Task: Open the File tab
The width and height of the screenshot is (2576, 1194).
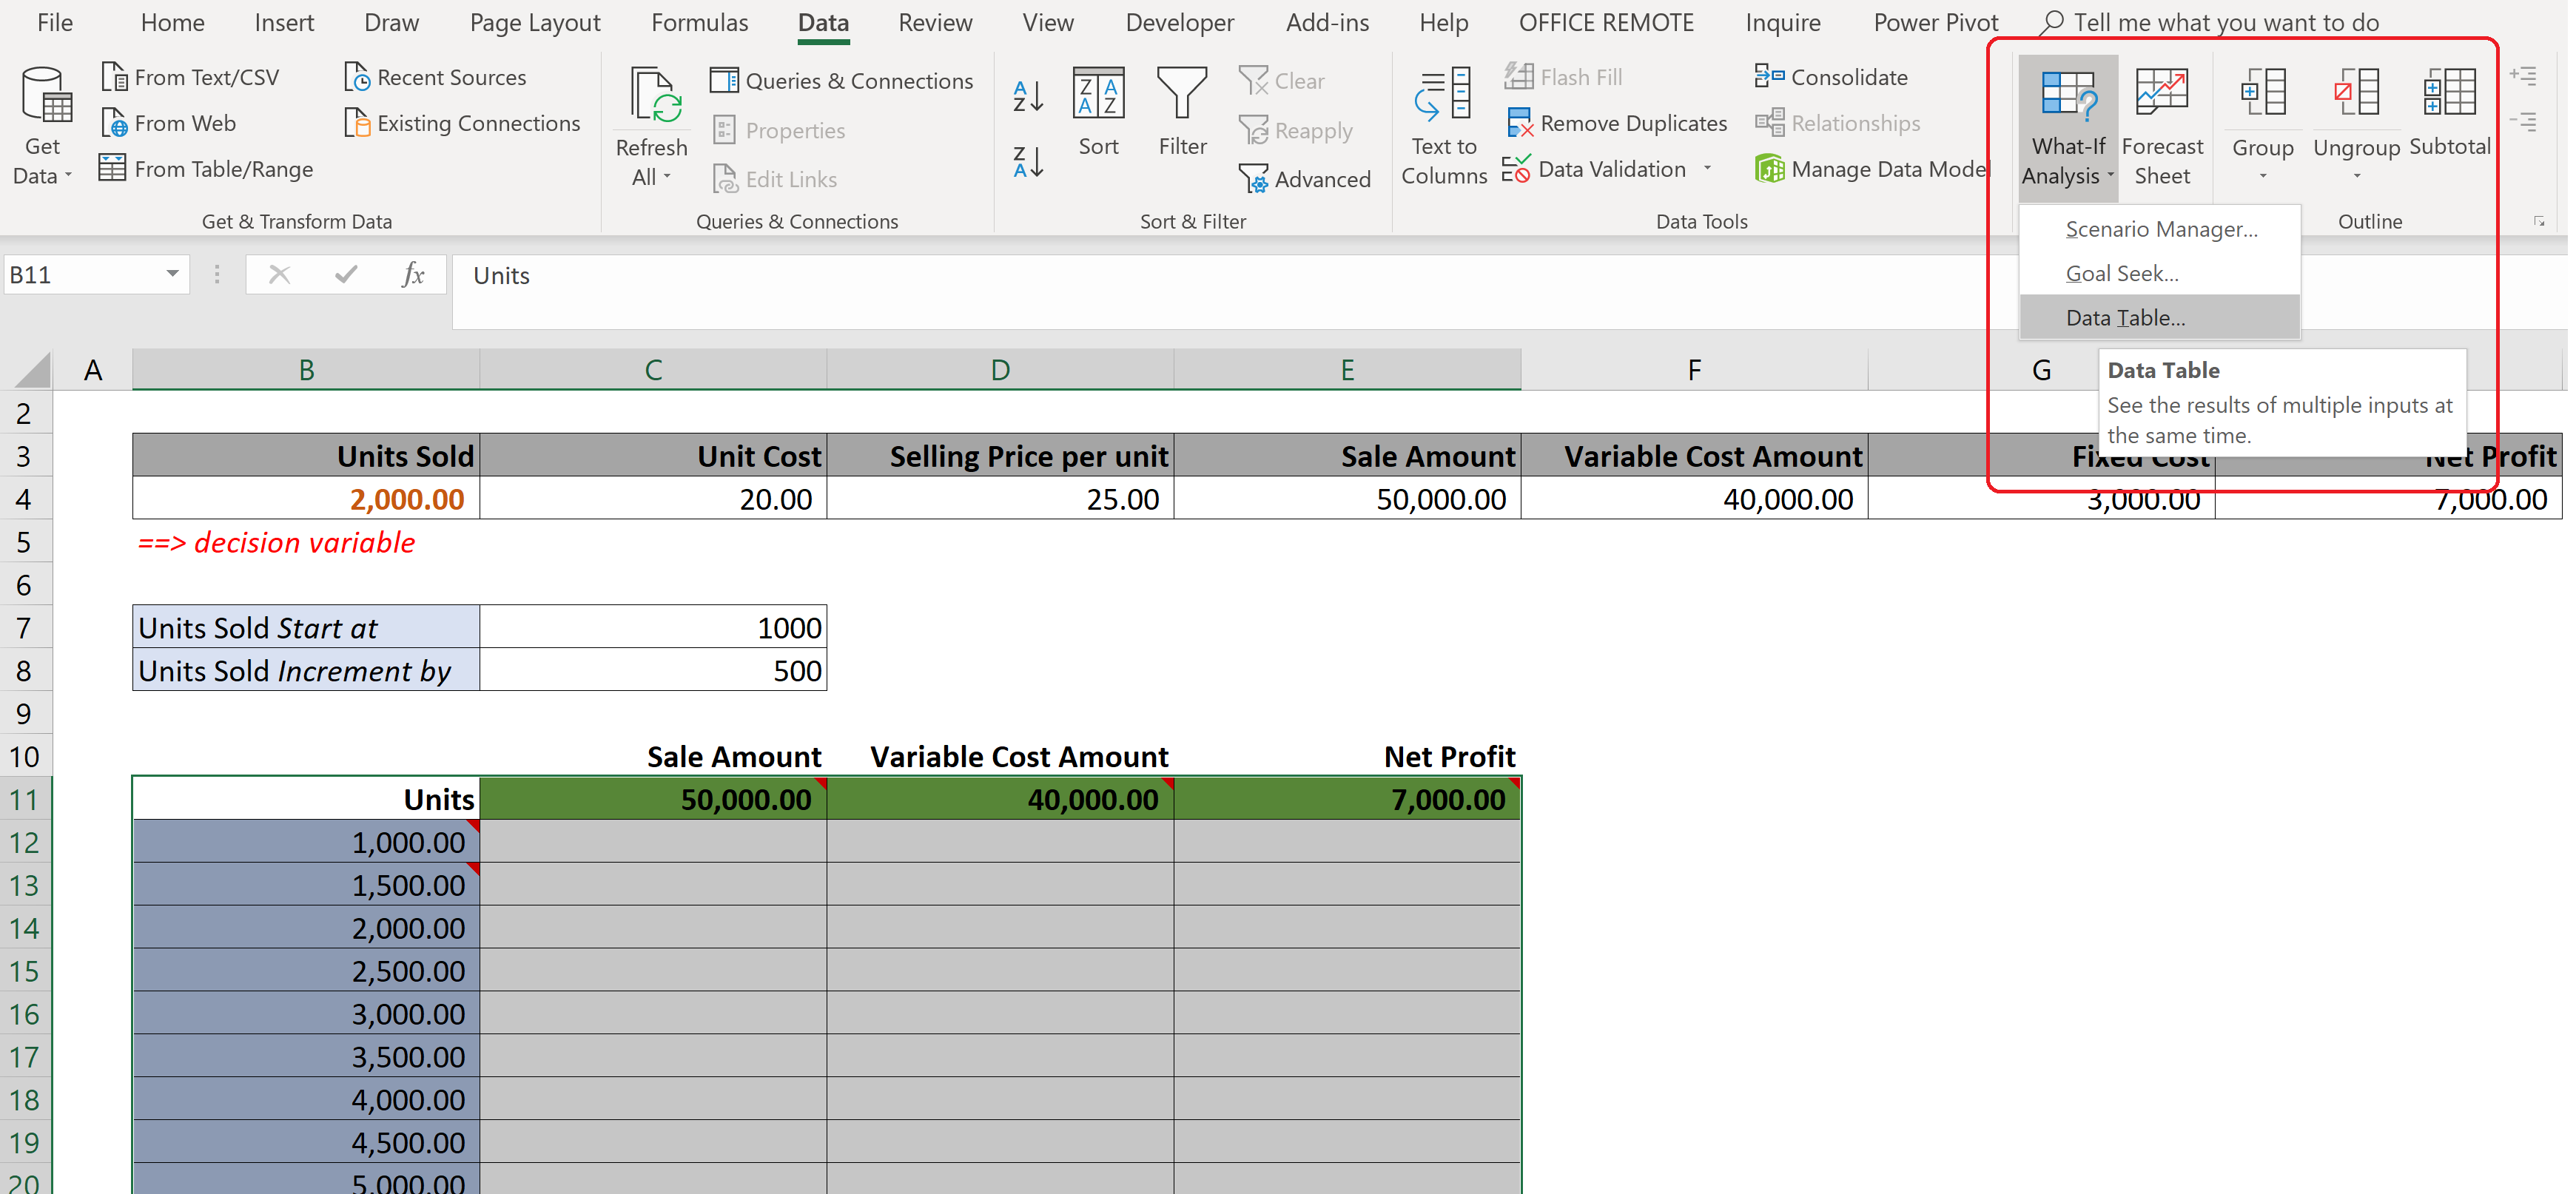Action: pos(55,22)
